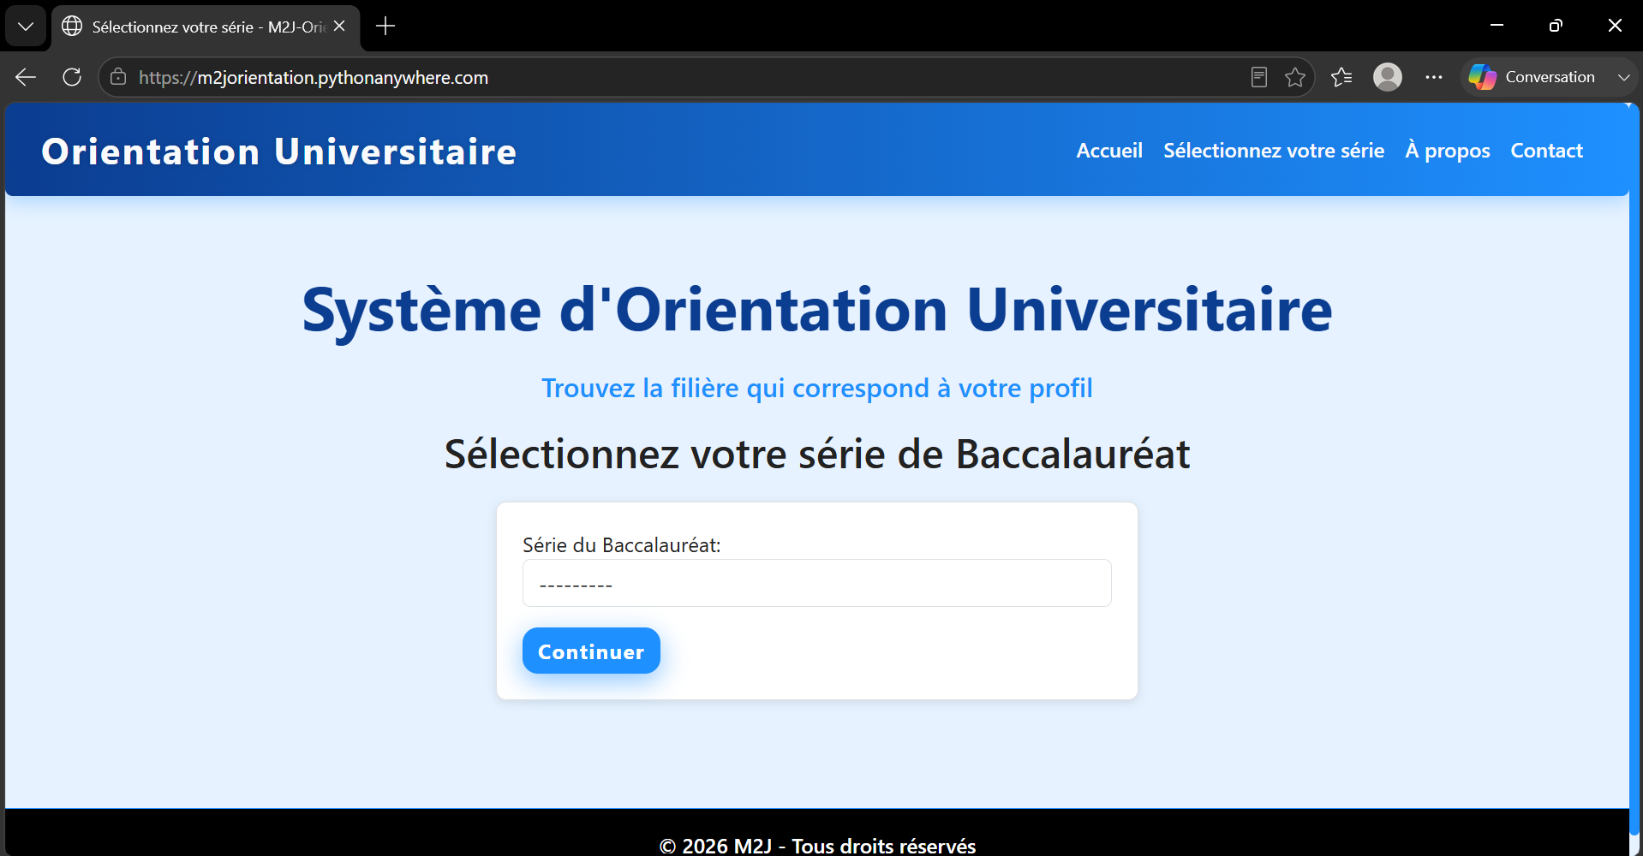Open the favorites list icon
Viewport: 1643px width, 856px height.
pos(1341,77)
